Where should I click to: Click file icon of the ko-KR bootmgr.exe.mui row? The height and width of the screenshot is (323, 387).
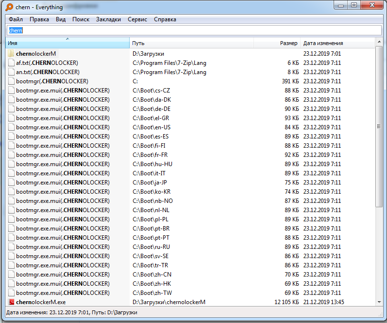(x=11, y=192)
